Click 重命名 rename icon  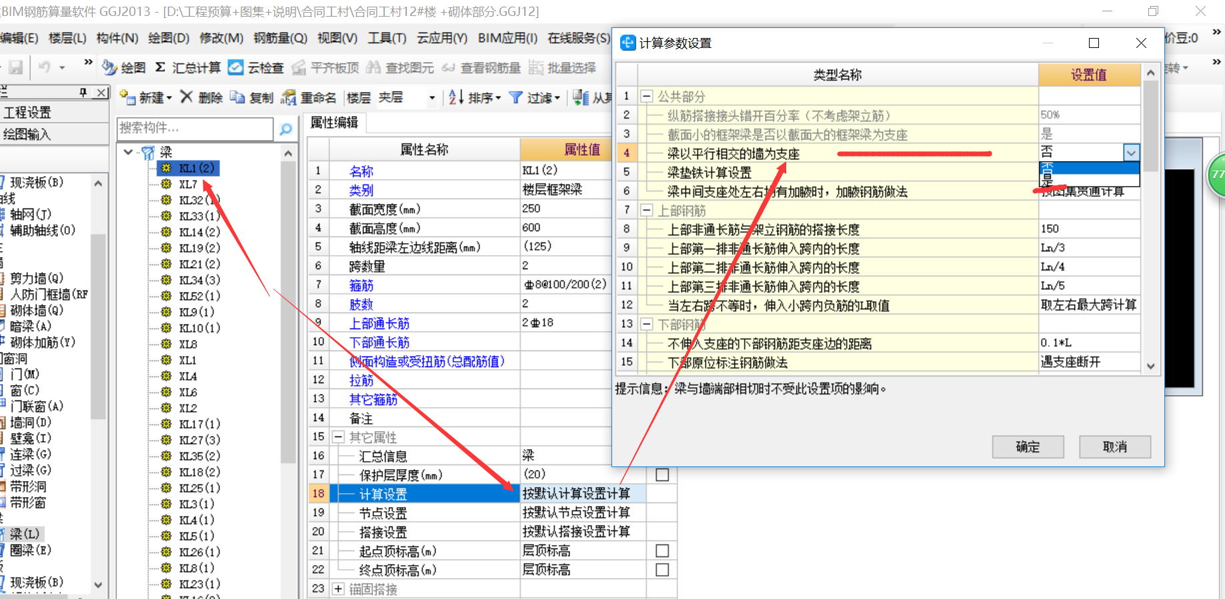[x=289, y=97]
